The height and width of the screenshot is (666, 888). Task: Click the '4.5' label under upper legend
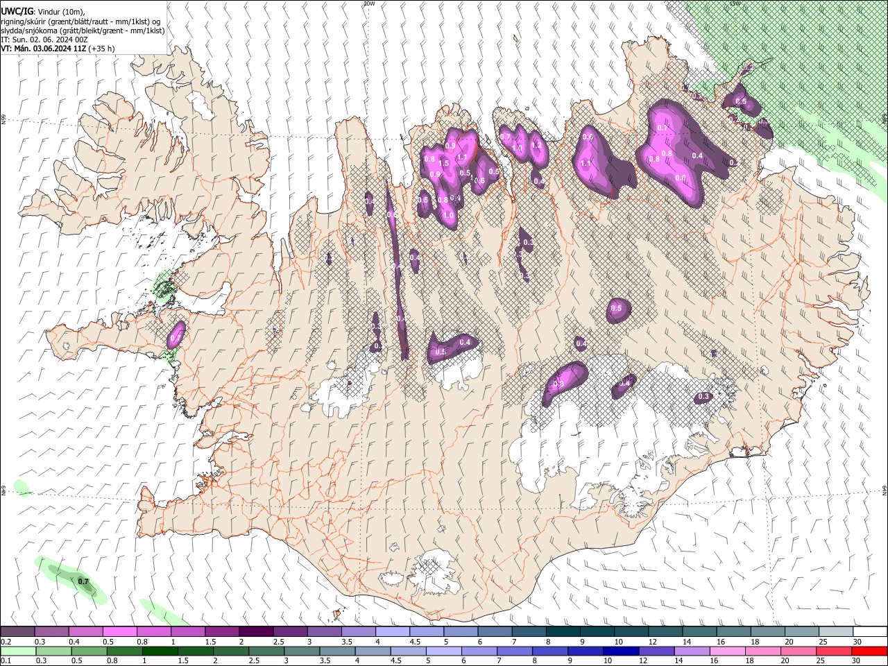[415, 642]
